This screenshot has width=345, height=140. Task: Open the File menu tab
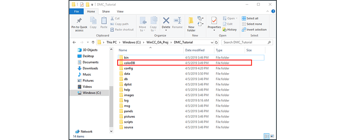77,11
